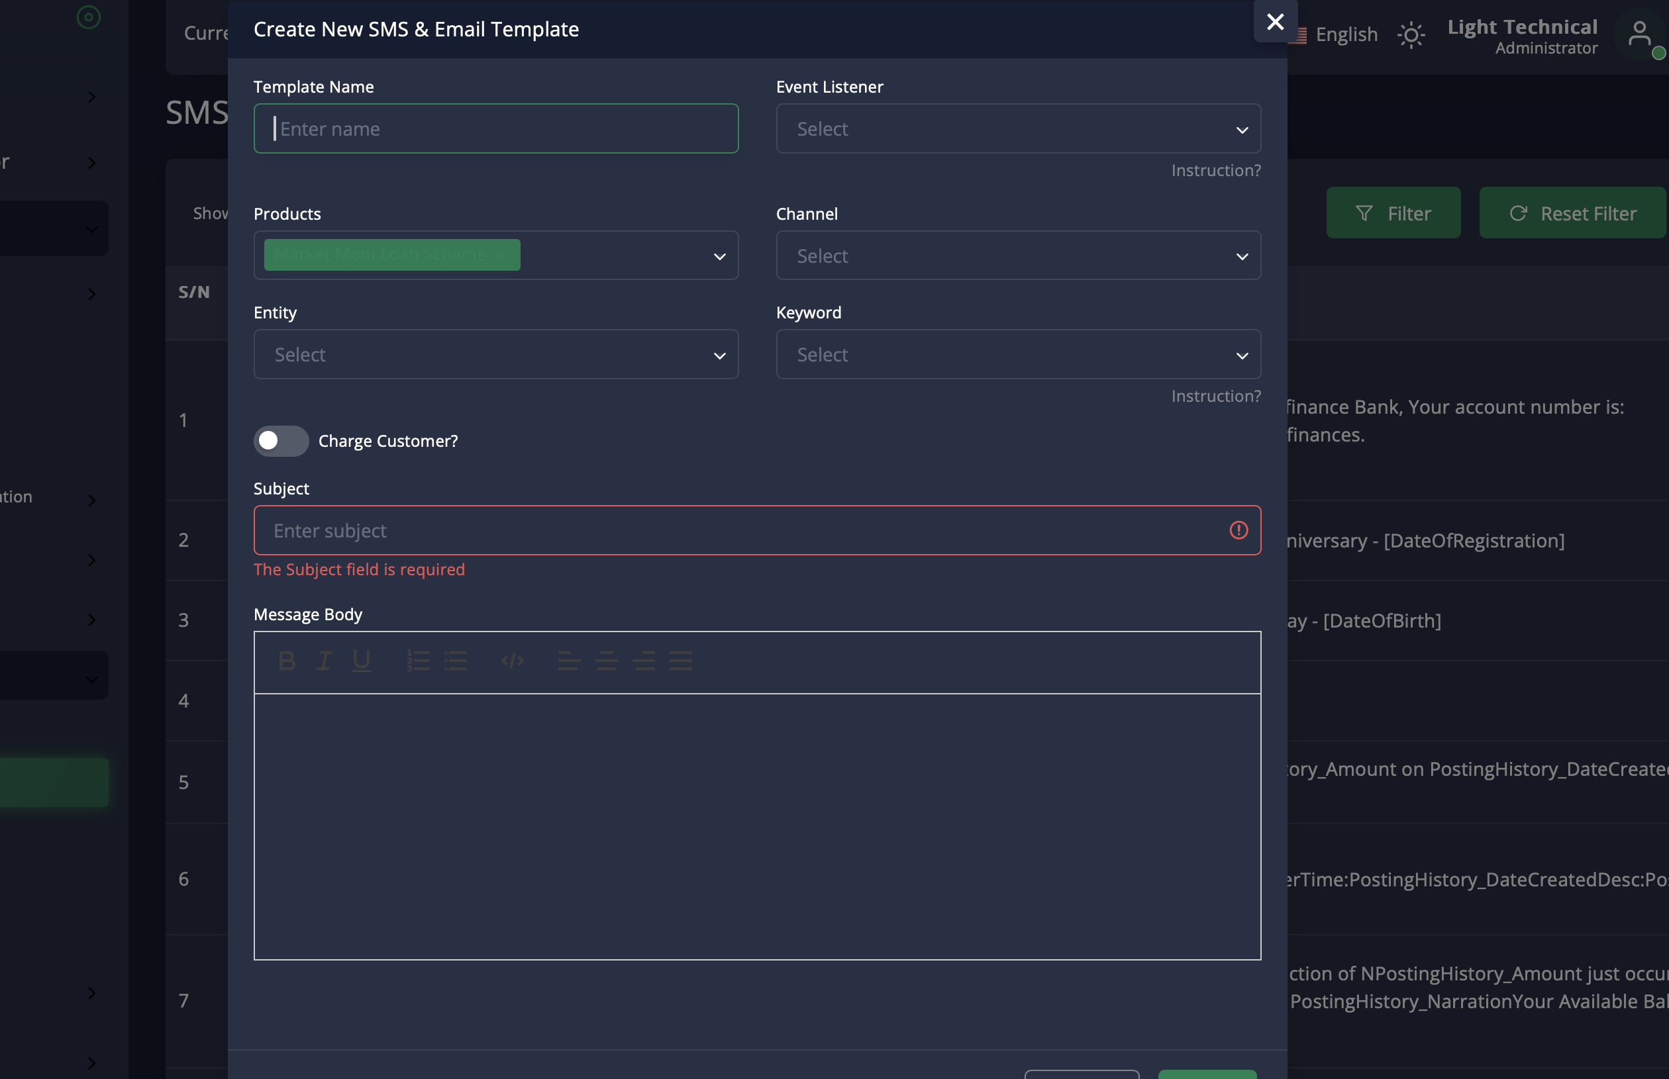Switch theme with the sun icon
This screenshot has width=1669, height=1079.
(x=1410, y=35)
